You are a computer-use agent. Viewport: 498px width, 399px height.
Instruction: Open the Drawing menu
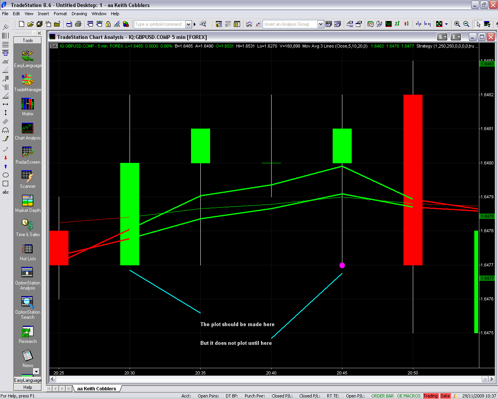79,14
